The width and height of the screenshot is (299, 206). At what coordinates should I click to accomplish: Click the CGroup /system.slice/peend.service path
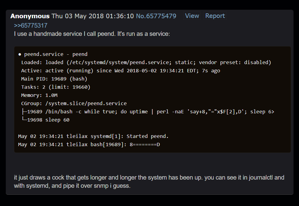coord(86,103)
